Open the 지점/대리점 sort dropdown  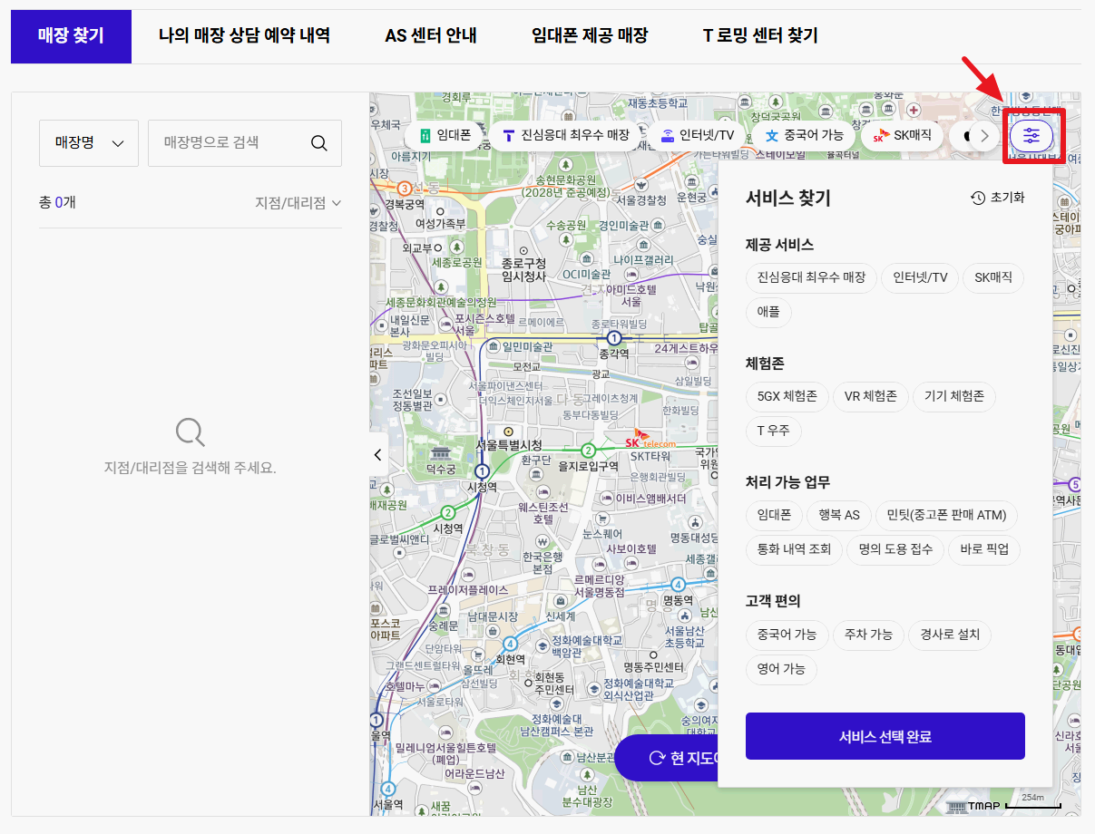tap(298, 203)
